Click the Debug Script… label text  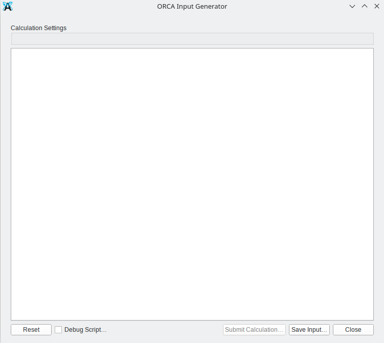click(x=85, y=330)
